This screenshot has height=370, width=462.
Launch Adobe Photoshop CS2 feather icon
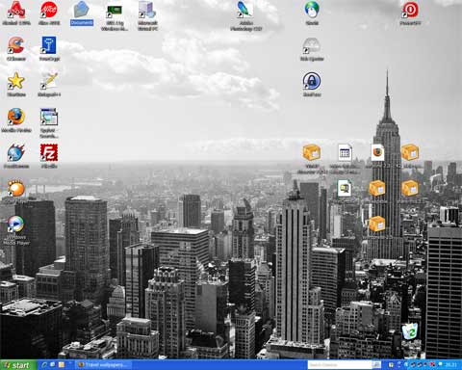(245, 10)
